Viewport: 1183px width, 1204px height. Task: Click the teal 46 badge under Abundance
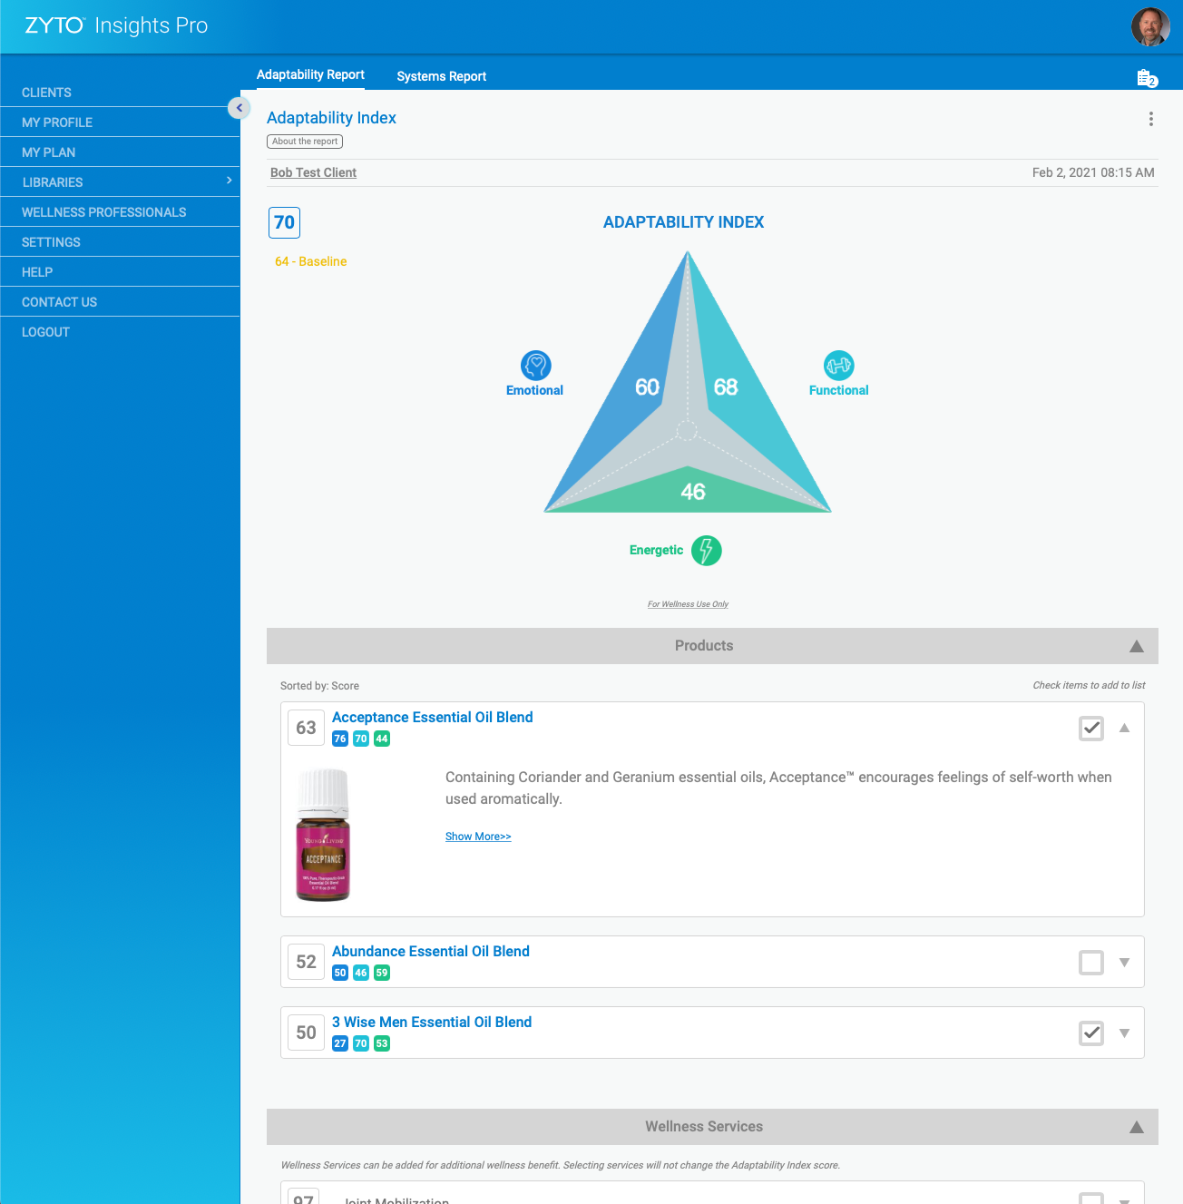tap(361, 973)
